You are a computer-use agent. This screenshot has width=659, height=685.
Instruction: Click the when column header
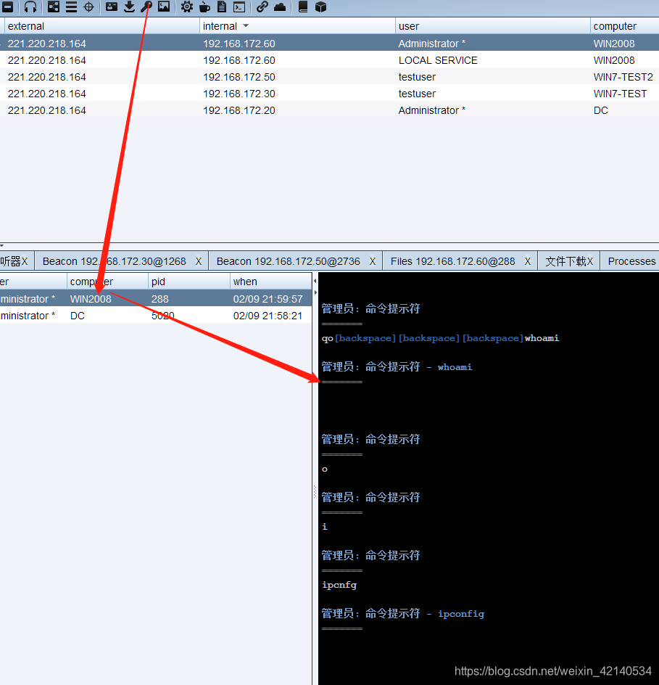(x=271, y=282)
